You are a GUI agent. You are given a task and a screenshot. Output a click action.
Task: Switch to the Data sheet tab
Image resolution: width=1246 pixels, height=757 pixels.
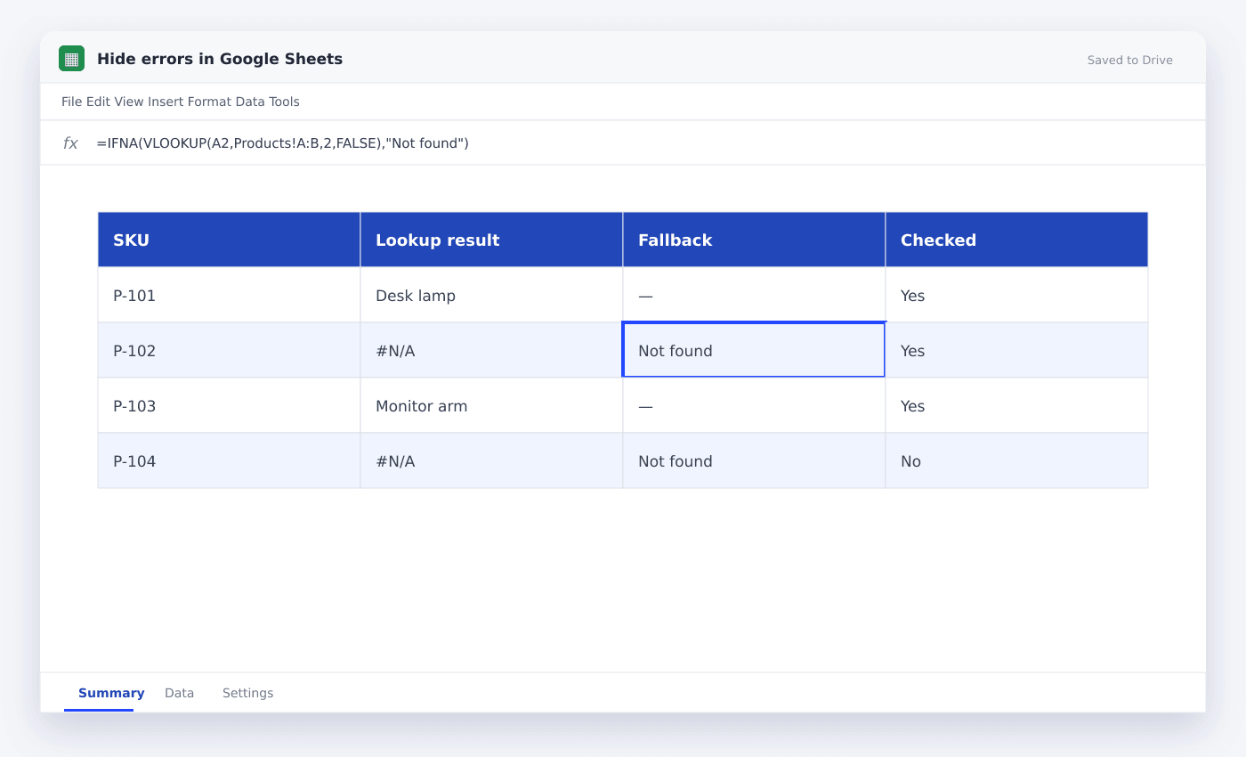pos(179,693)
